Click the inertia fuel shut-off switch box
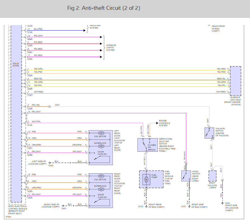Viewport: 250px width, 224px height. tap(147, 145)
